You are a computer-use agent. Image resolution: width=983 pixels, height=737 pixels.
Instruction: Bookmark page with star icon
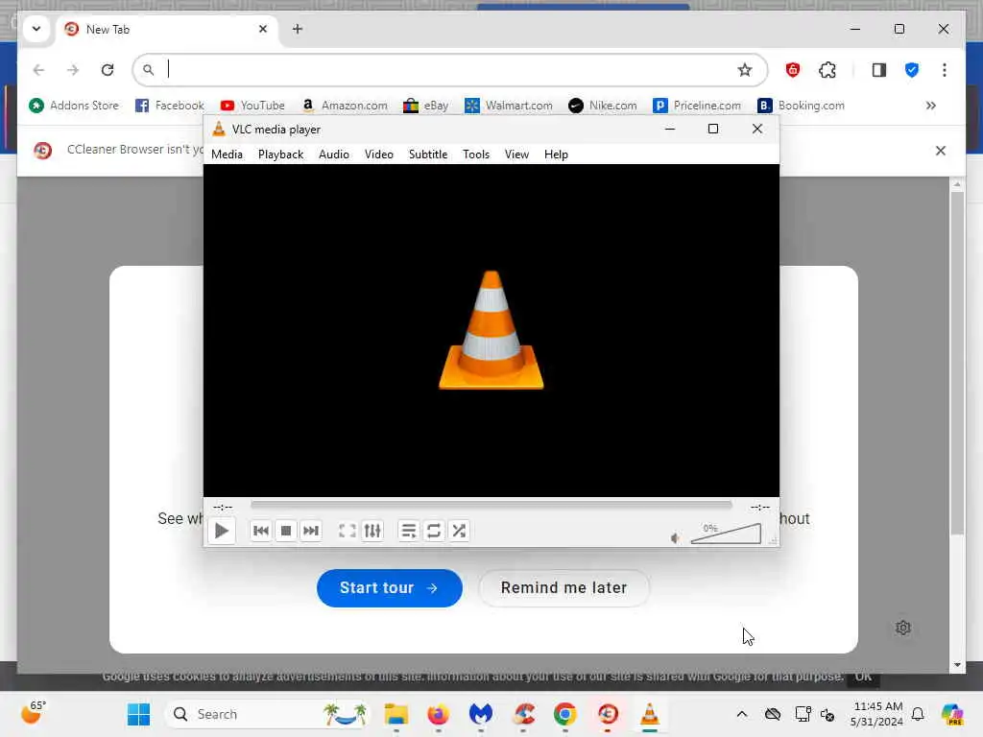pyautogui.click(x=744, y=69)
